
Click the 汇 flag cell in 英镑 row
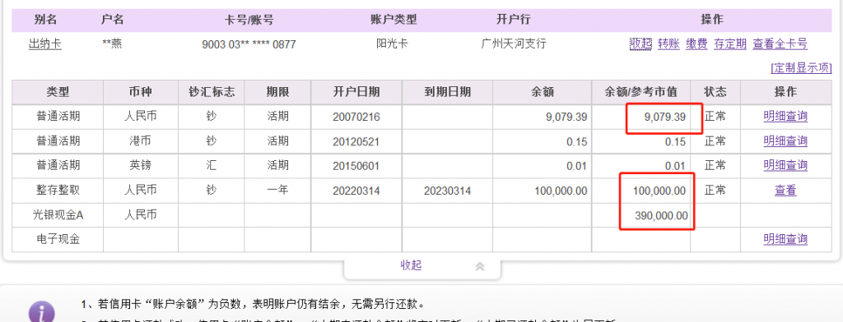point(212,165)
